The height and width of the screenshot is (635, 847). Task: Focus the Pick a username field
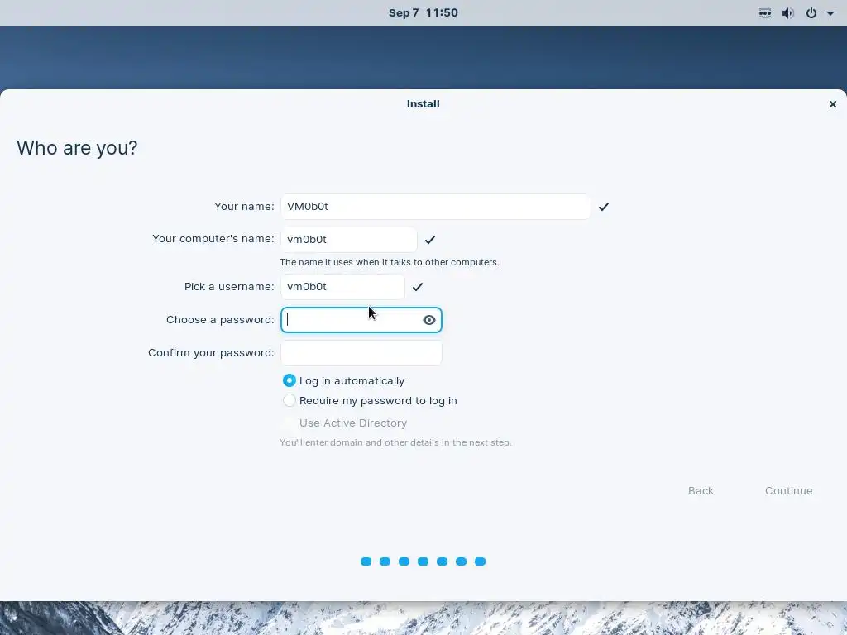342,287
